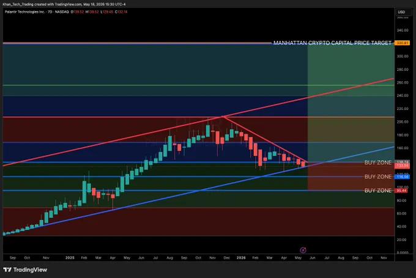Click the red 95.44 price tag
Image resolution: width=416 pixels, height=278 pixels.
401,191
